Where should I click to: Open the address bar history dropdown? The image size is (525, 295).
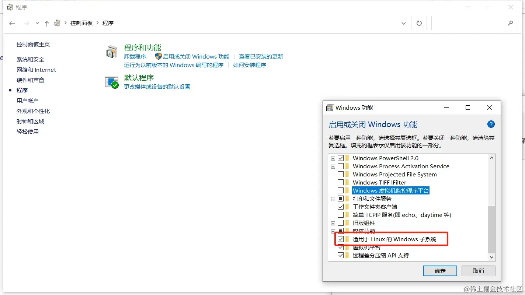pyautogui.click(x=403, y=23)
